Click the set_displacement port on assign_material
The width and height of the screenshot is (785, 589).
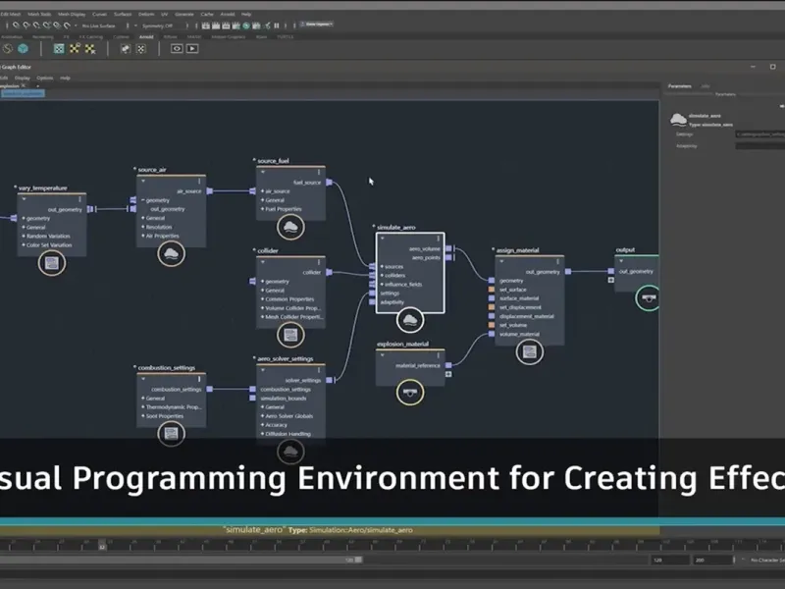492,307
